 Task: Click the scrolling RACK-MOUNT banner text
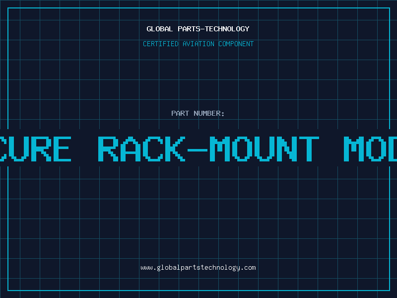click(198, 149)
